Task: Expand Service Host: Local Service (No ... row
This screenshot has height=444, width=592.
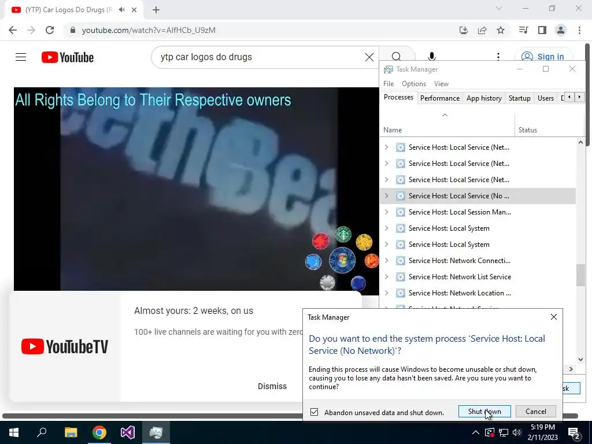Action: coord(386,195)
